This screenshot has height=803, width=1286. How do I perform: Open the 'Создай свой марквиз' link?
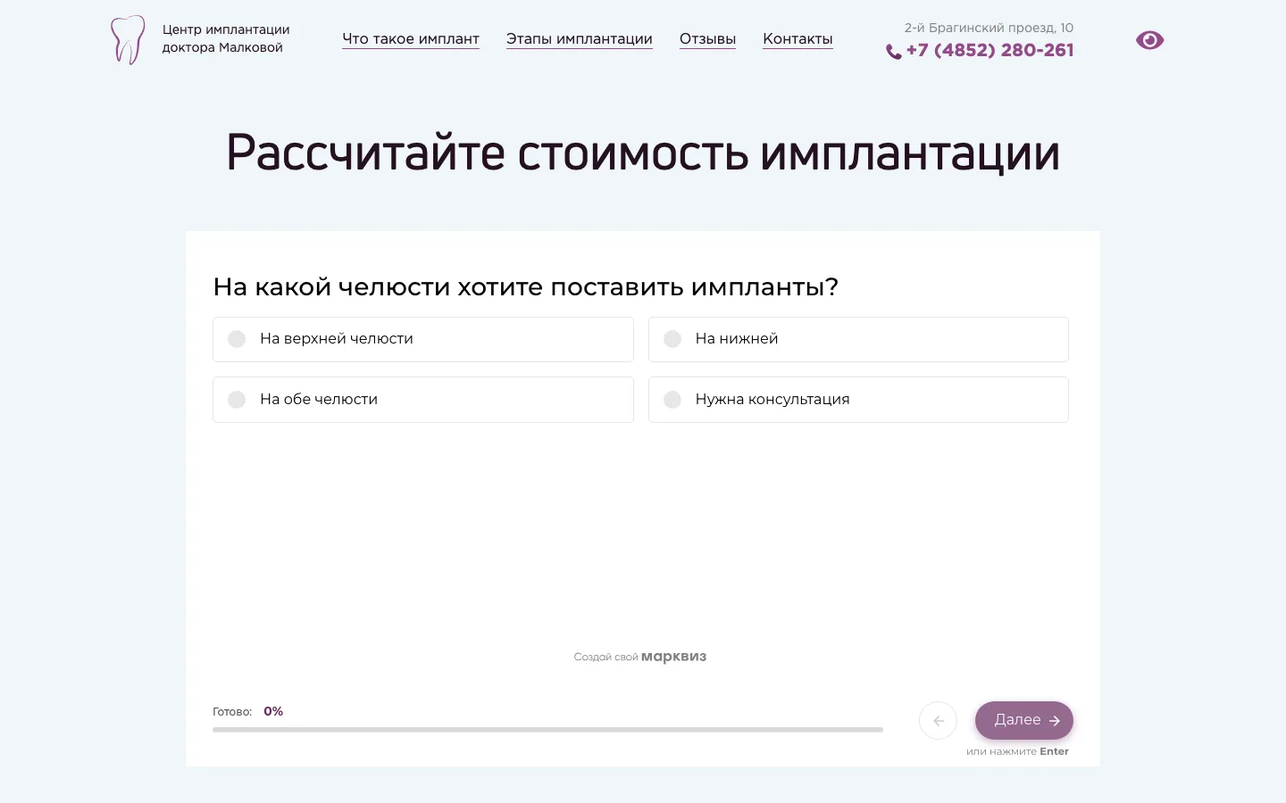pos(640,657)
